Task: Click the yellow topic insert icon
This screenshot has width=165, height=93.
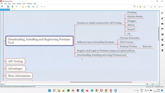Action: tap(23, 7)
